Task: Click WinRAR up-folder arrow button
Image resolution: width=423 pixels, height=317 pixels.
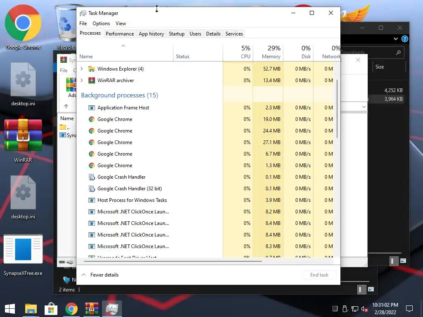Action: pyautogui.click(x=66, y=106)
